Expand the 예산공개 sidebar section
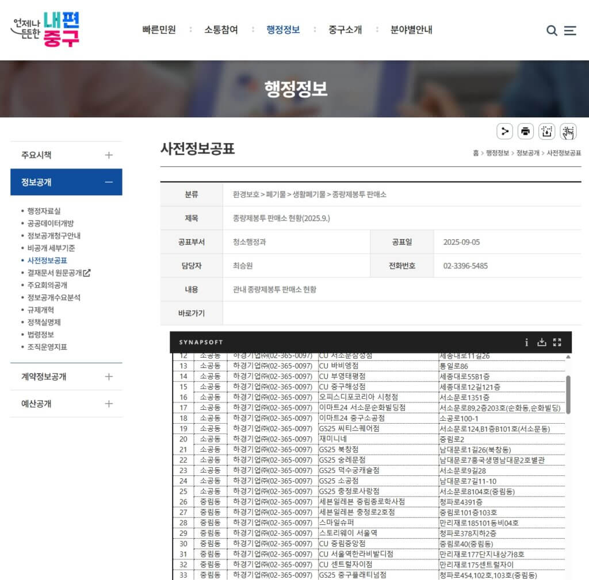 [109, 404]
